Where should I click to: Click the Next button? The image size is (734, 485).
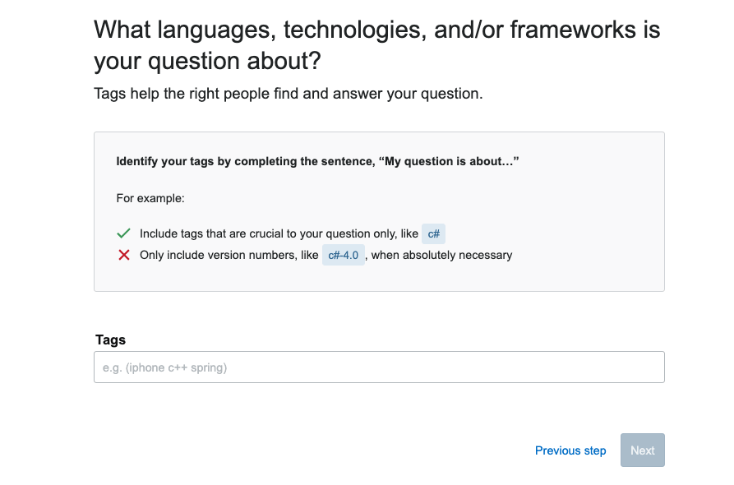(642, 450)
